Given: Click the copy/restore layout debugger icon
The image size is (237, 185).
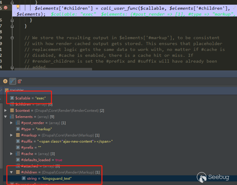Looking at the screenshot, I should [20, 81].
